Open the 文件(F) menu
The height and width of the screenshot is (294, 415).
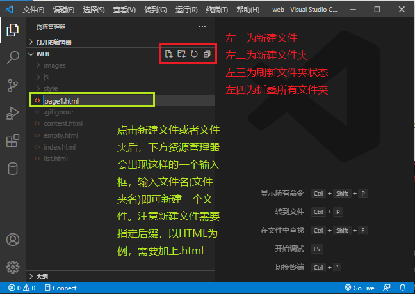pyautogui.click(x=33, y=10)
